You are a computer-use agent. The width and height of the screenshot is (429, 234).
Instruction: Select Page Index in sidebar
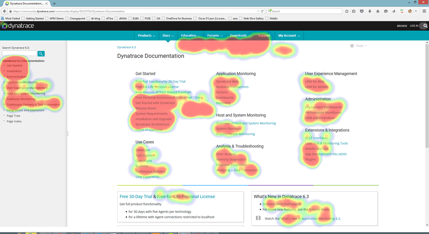tap(14, 121)
